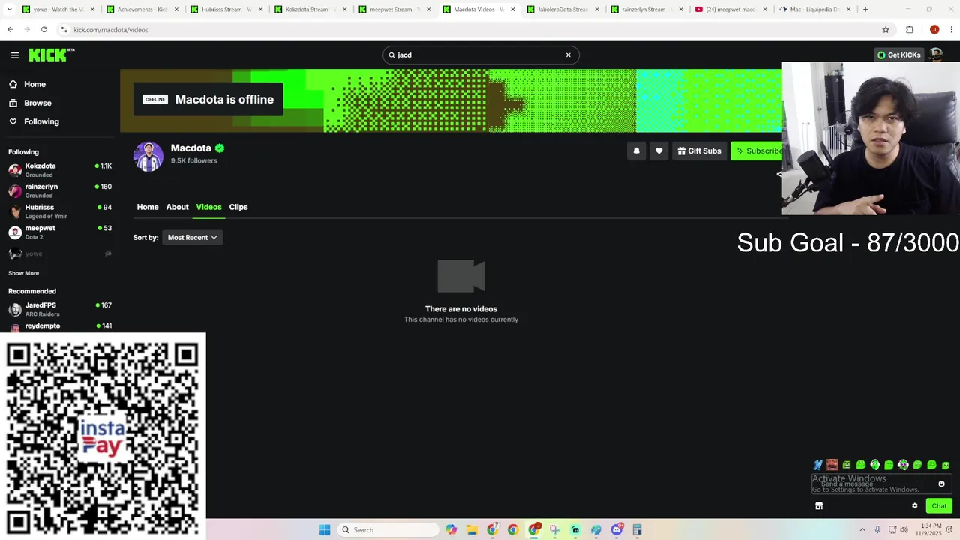Click the Macdota profile avatar
960x540 pixels.
(148, 156)
